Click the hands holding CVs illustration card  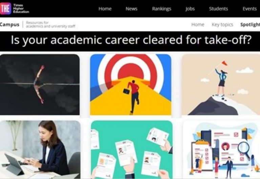[132, 150]
